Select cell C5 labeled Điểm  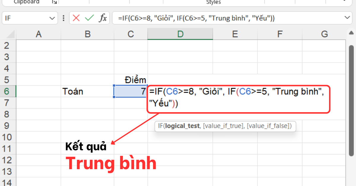[131, 80]
